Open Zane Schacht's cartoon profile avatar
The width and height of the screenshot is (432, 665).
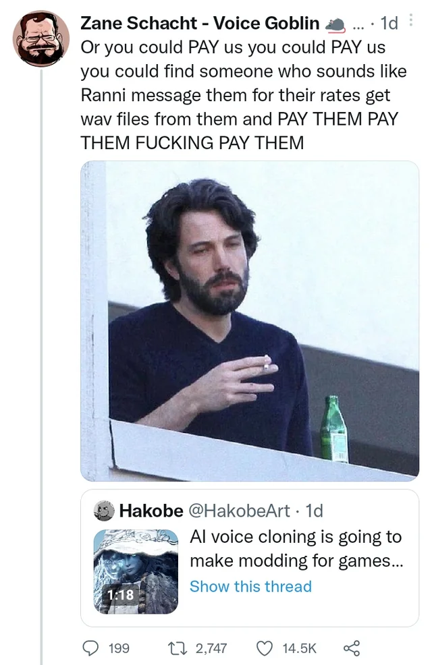(x=40, y=38)
